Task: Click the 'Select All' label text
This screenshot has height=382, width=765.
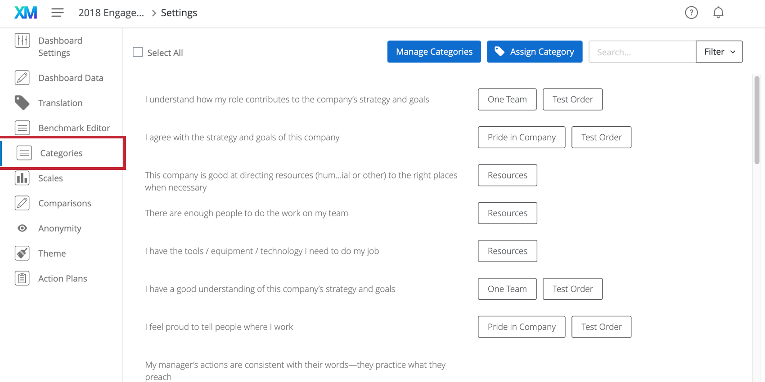Action: pos(165,53)
